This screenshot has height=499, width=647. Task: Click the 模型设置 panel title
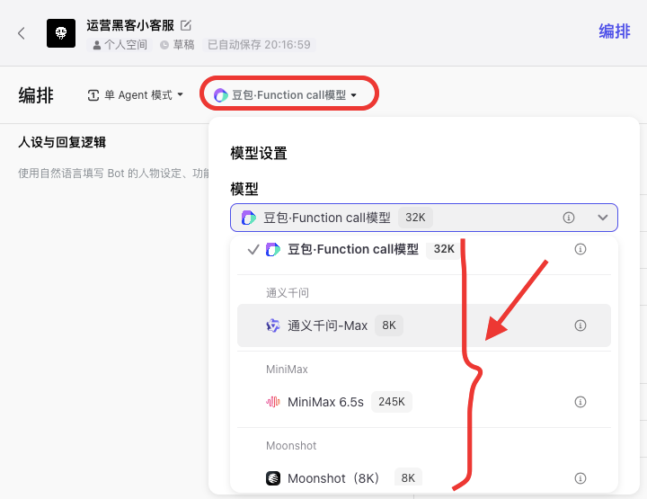[x=259, y=153]
